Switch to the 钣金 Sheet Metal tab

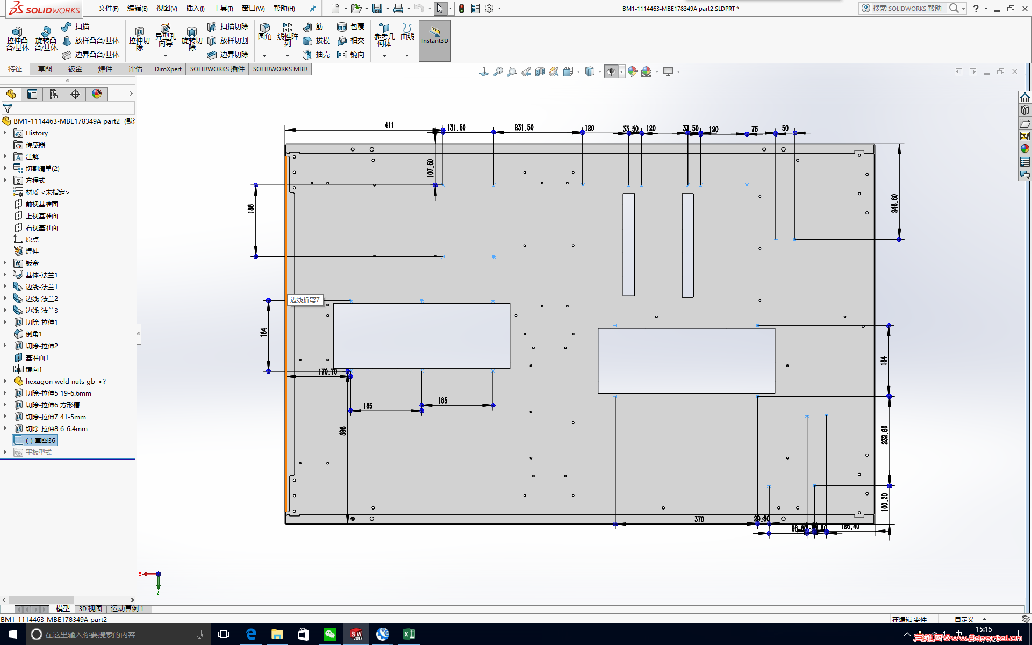click(x=75, y=69)
